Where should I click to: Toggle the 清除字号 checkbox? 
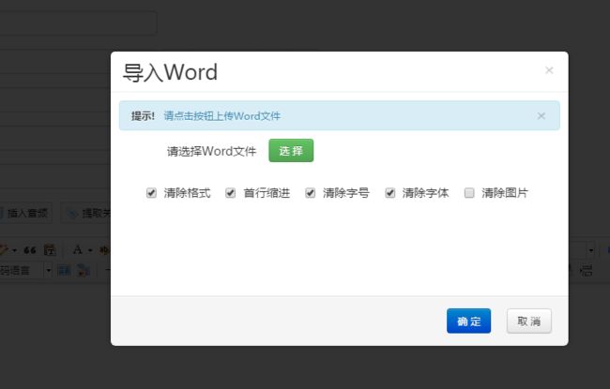tap(310, 193)
